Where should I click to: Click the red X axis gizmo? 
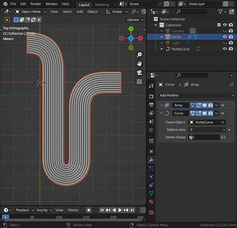(140, 38)
